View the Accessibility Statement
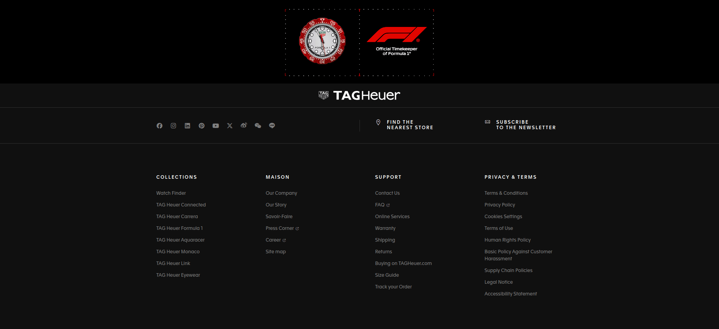This screenshot has width=719, height=329. [510, 294]
